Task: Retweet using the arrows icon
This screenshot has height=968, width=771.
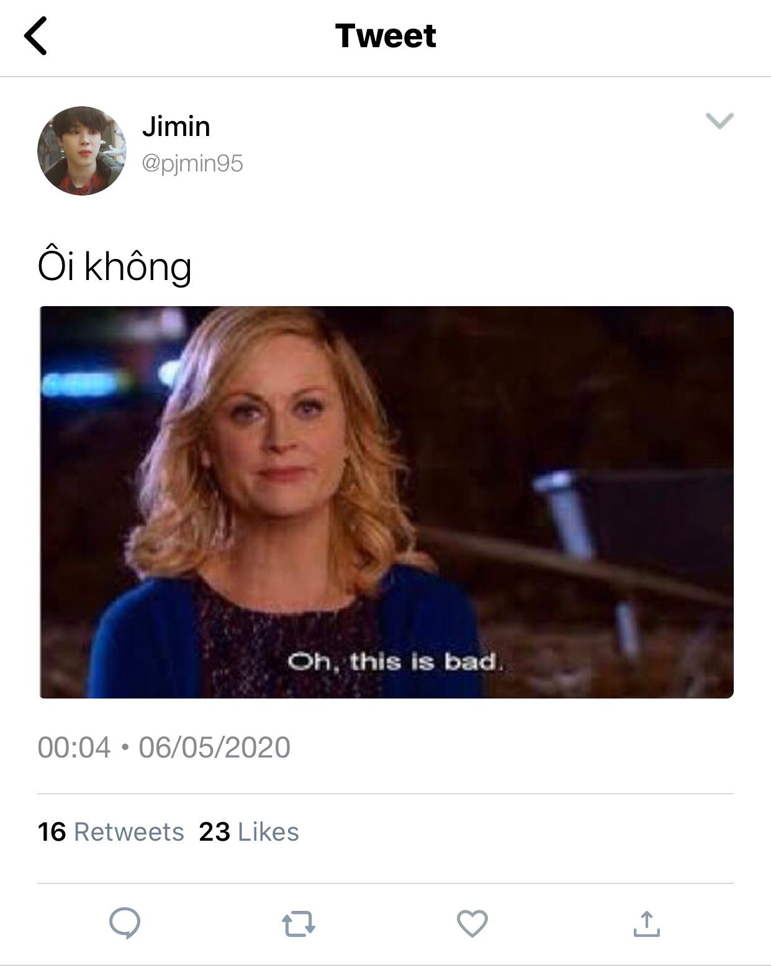Action: click(299, 924)
